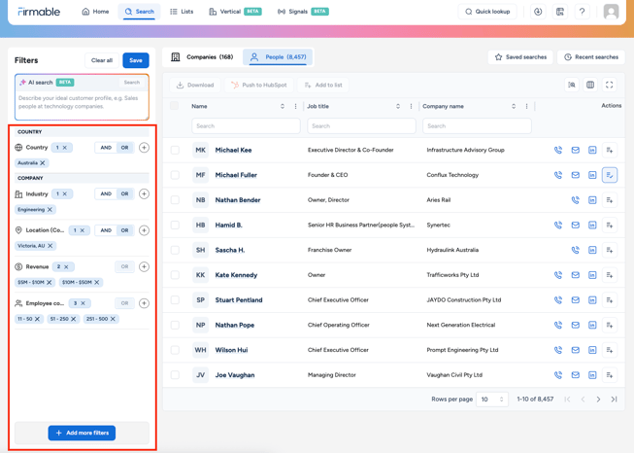Jump to the last results page
634x453 pixels.
(614, 400)
